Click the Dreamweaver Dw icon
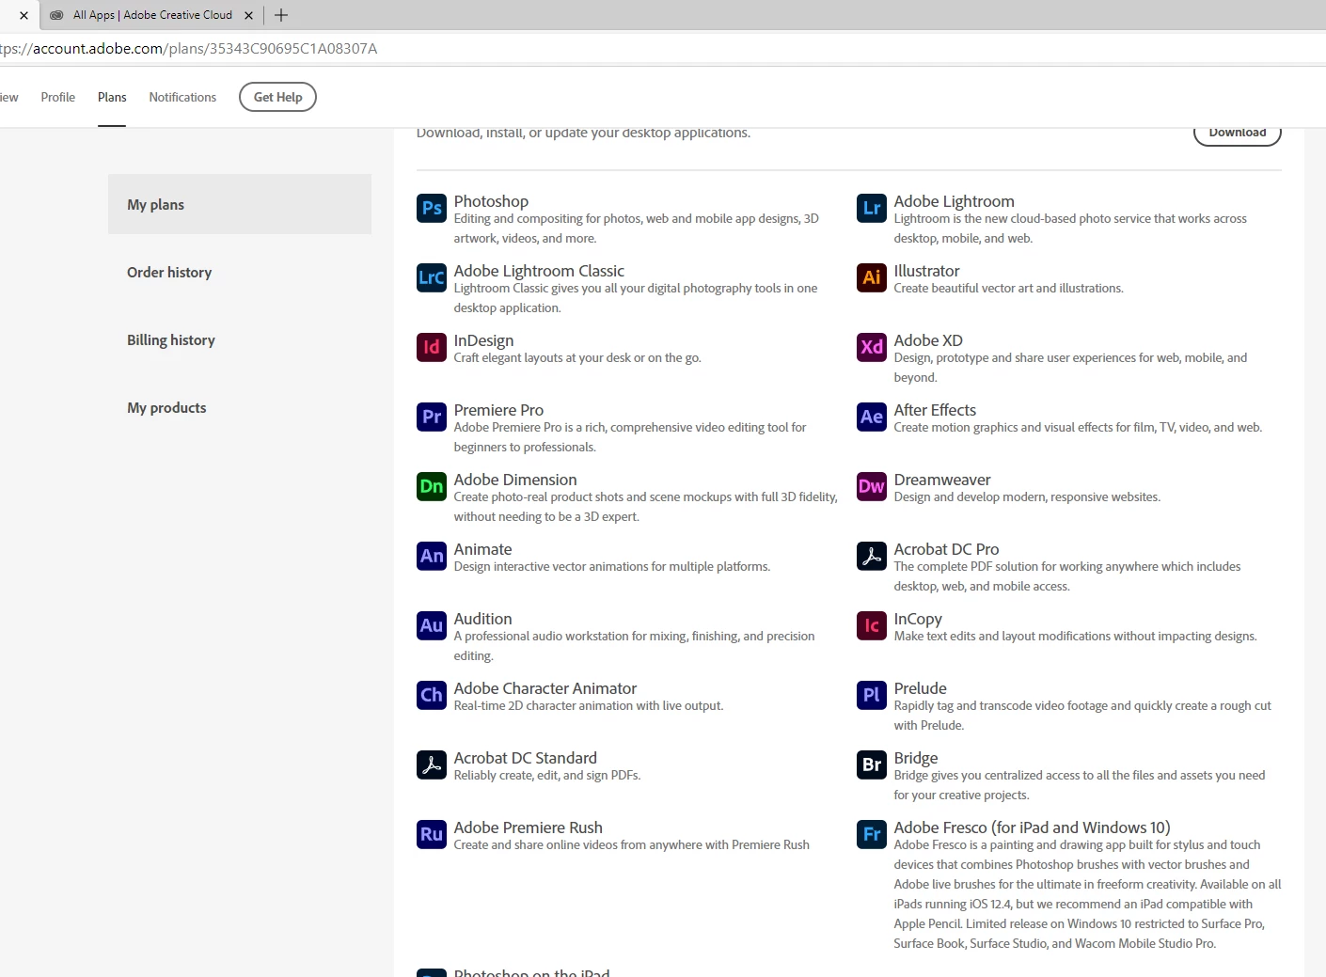The image size is (1326, 977). (872, 486)
